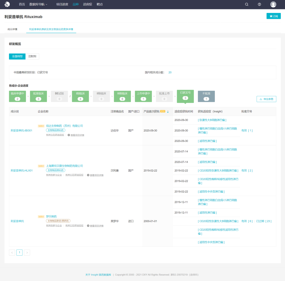Open 项目进度 in the navigation bar
Viewport: 285px width, 281px height.
pyautogui.click(x=62, y=4)
